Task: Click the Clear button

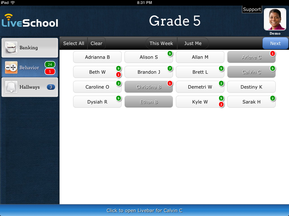Action: pos(96,43)
